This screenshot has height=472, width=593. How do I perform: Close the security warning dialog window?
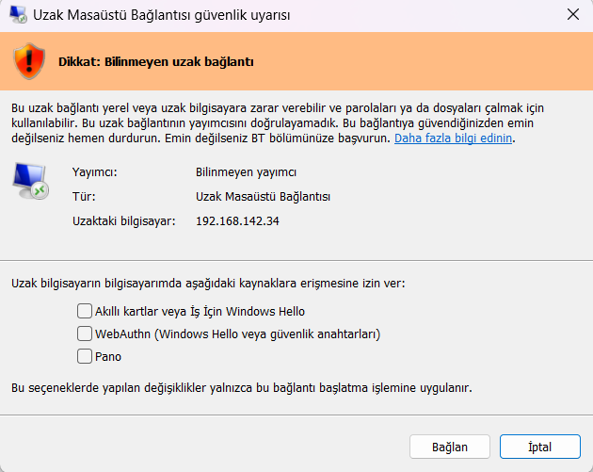tap(572, 15)
